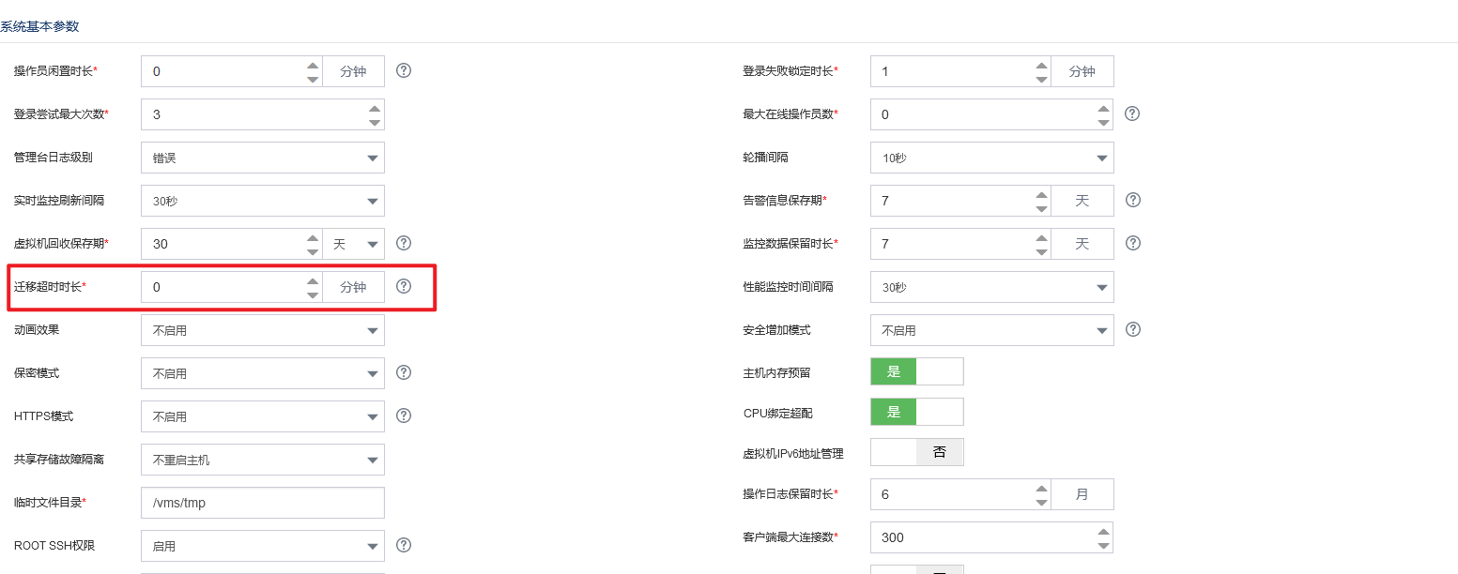Increase the 登录尝试最大次数 value

click(x=375, y=108)
